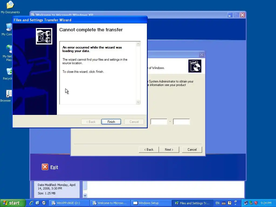Viewport: 276px width, 207px height.
Task: Launch Internet Explorer from Quick Launch
Action: pos(31,203)
